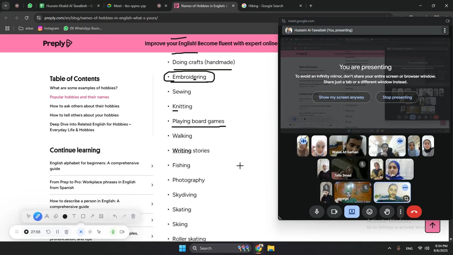Toggle the recorder webcam camera
The height and width of the screenshot is (255, 453).
122,232
